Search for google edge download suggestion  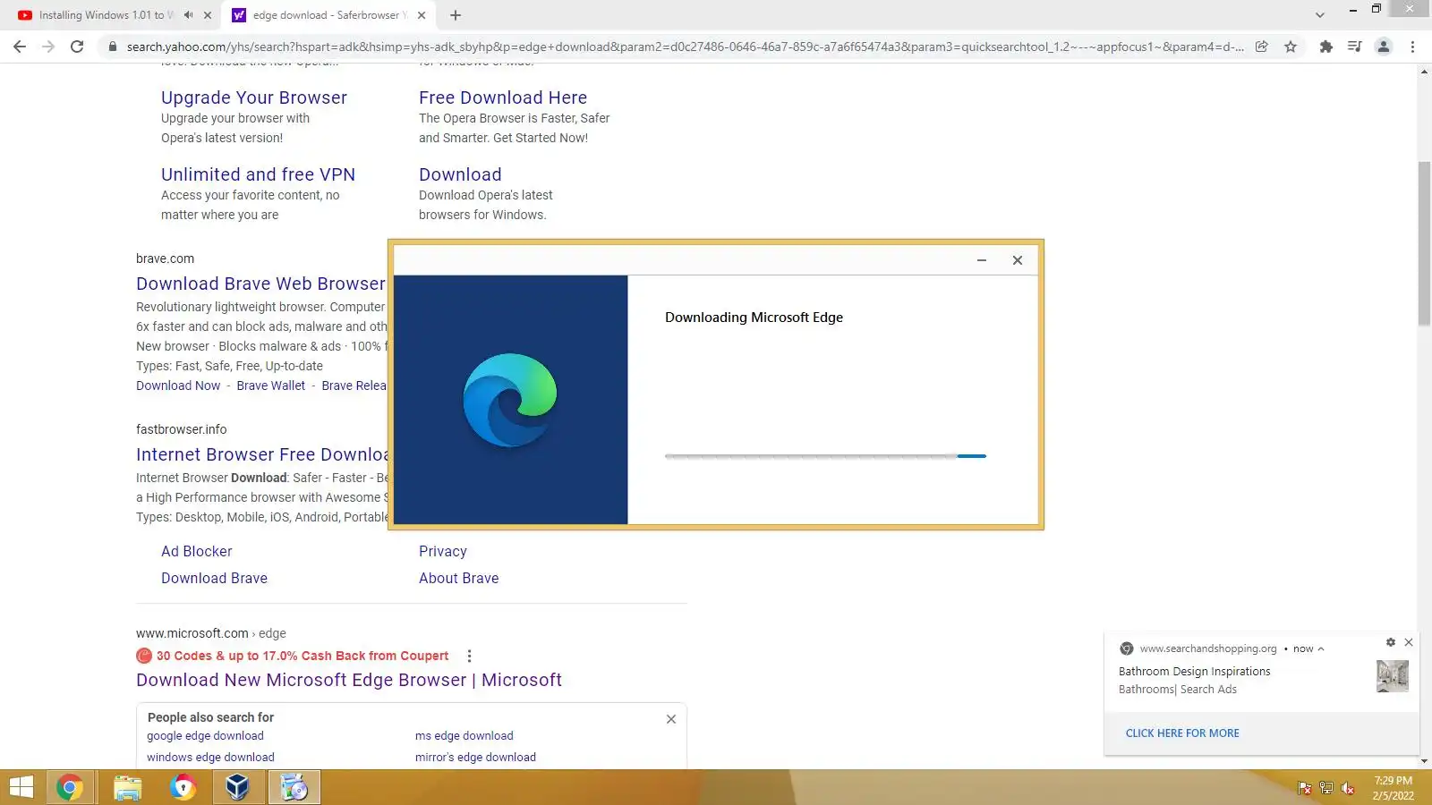tap(205, 736)
